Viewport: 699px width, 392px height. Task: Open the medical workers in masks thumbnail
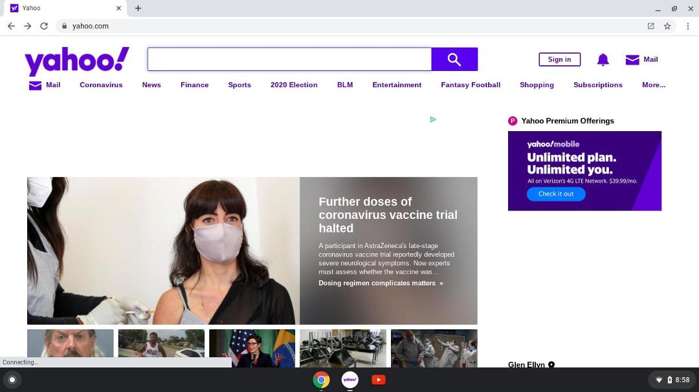[x=434, y=348]
